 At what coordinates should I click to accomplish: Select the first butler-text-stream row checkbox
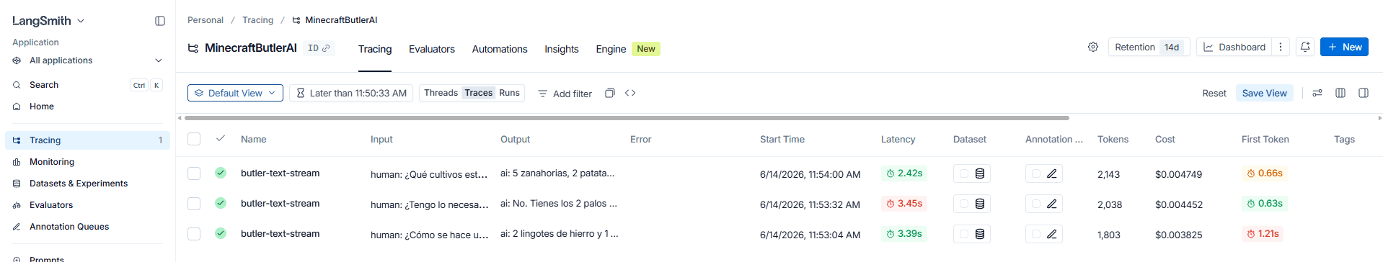[194, 173]
